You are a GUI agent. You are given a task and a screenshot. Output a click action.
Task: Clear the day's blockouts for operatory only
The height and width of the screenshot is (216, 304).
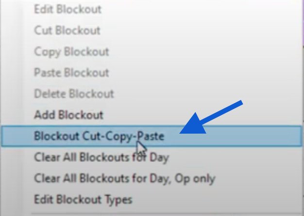(124, 178)
